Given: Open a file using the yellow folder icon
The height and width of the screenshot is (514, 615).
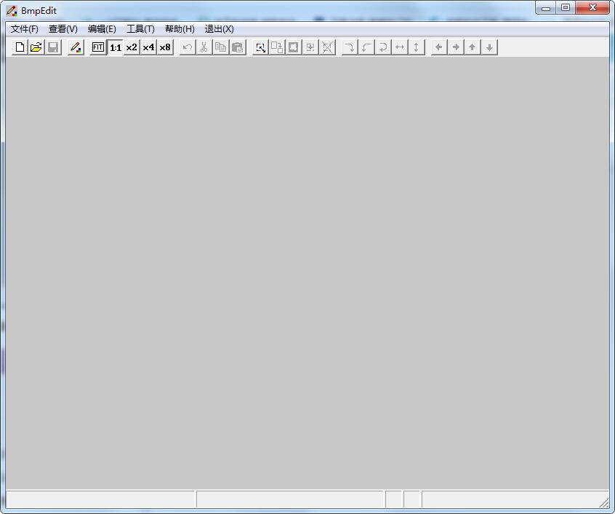Looking at the screenshot, I should coord(36,47).
